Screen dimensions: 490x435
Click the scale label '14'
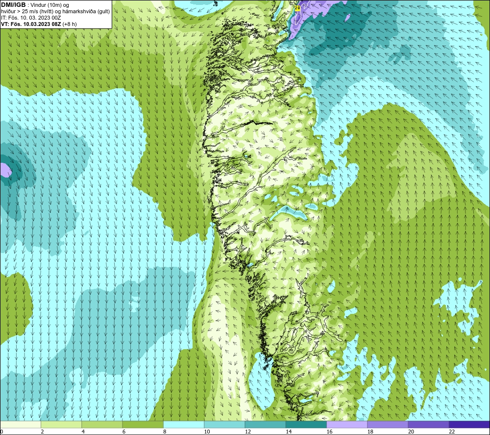[289, 432]
